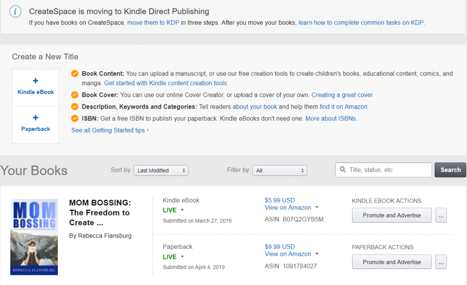
Task: Click the plus icon above Paperback
Action: (36, 118)
